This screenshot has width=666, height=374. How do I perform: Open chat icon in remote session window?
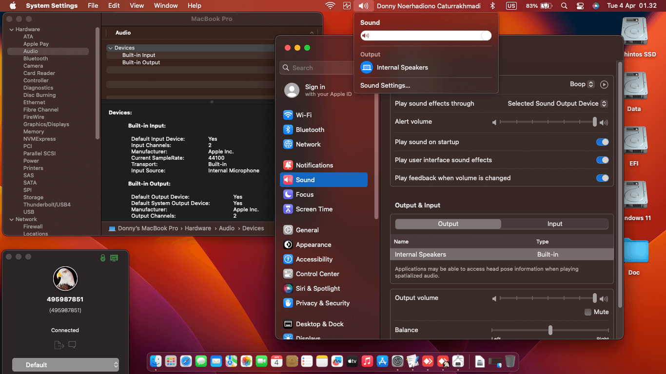[72, 345]
